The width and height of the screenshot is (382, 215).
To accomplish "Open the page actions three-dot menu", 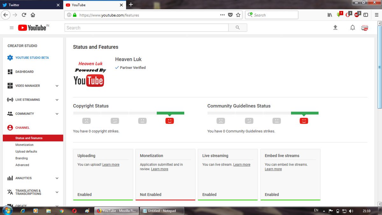I will point(223,15).
